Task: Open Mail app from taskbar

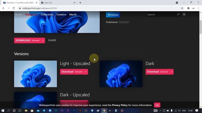Action: (38, 110)
